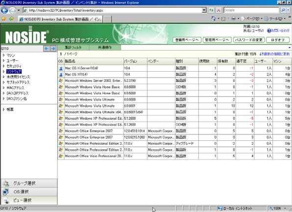The height and width of the screenshot is (212, 292).
Task: Stop loading with the red X icon
Action: tap(218, 10)
